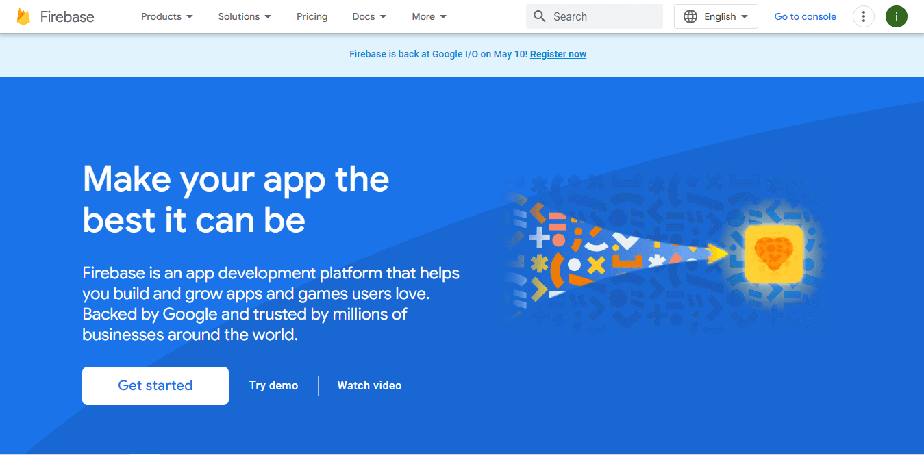
Task: Expand the Products dropdown menu
Action: click(x=167, y=16)
